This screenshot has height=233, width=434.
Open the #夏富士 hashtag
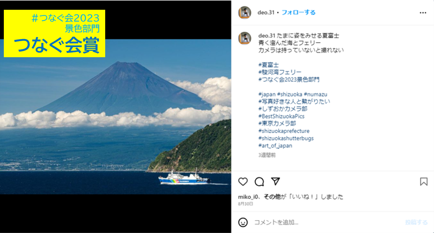269,65
